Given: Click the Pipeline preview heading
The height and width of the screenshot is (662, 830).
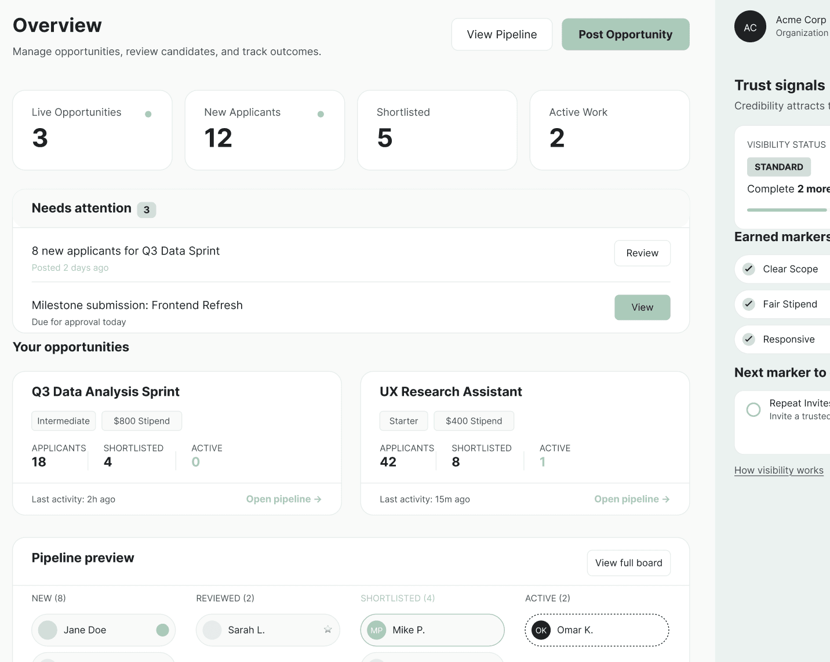Looking at the screenshot, I should click(x=83, y=558).
